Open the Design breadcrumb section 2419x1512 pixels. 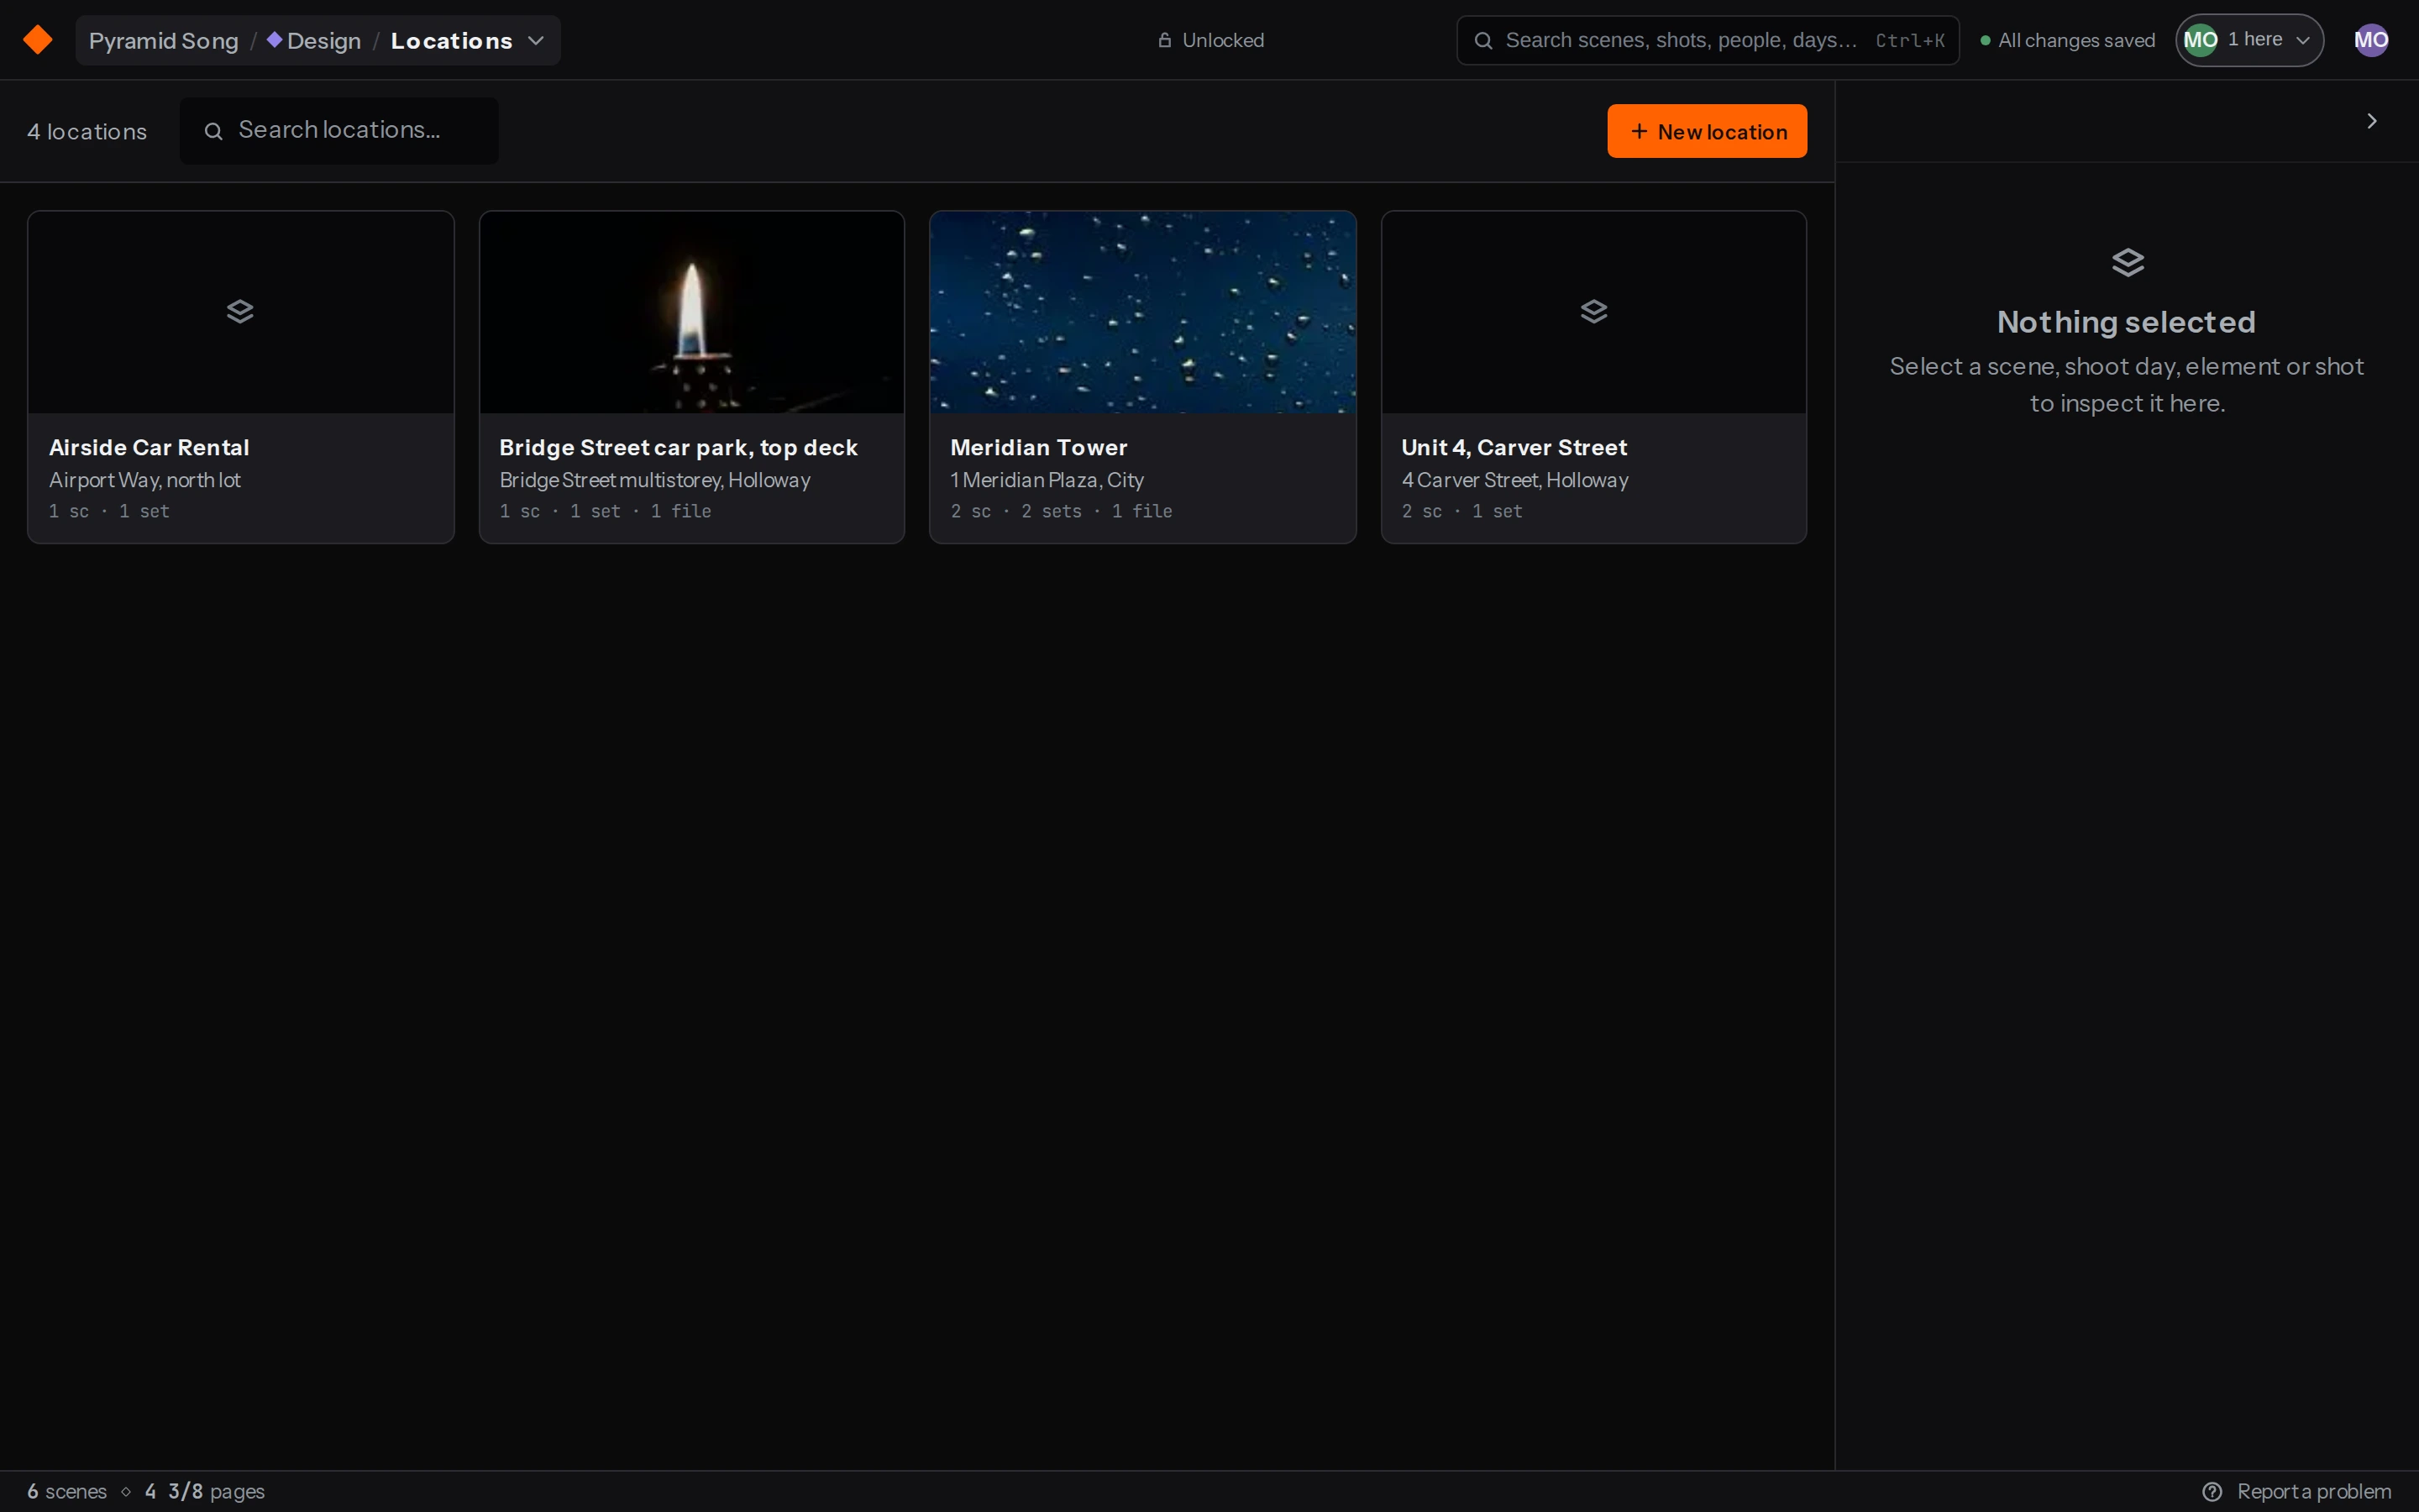point(314,41)
